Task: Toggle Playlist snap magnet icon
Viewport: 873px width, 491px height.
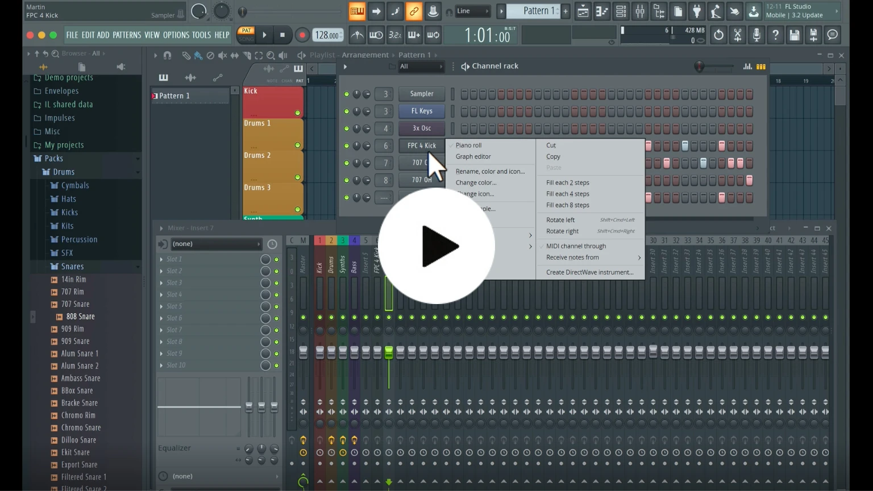Action: (167, 56)
